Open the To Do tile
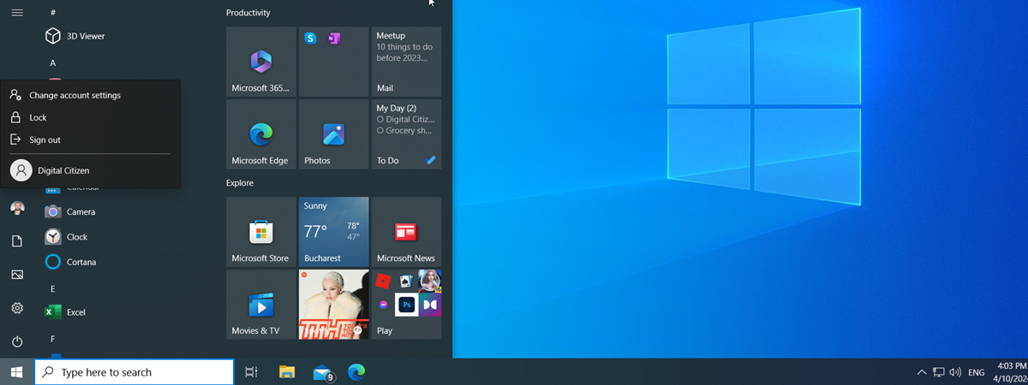This screenshot has width=1028, height=385. [x=406, y=134]
